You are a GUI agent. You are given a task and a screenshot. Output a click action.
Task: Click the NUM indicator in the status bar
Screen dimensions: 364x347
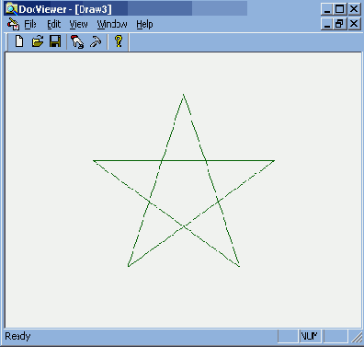310,336
